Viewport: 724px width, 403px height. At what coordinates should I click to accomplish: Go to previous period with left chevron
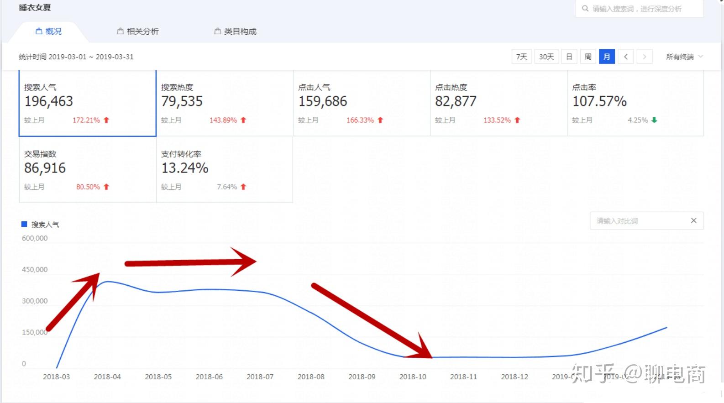tap(626, 57)
